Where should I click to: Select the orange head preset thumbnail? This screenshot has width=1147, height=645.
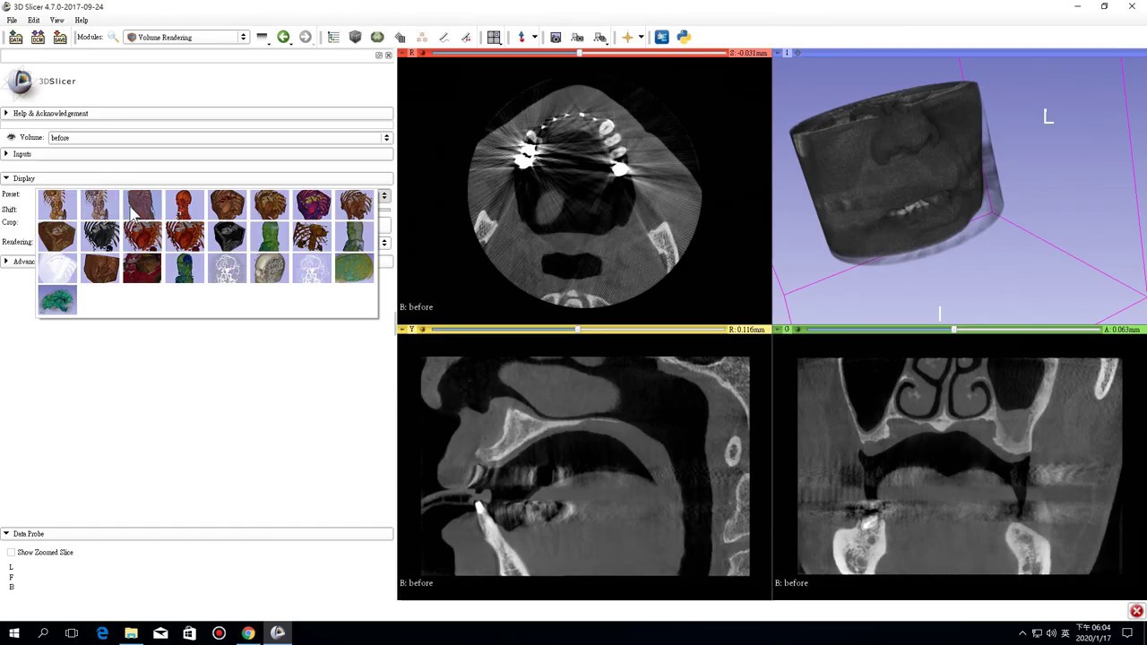pyautogui.click(x=184, y=205)
